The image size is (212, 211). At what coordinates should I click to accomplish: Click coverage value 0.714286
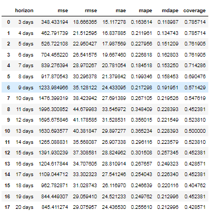(x=195, y=66)
